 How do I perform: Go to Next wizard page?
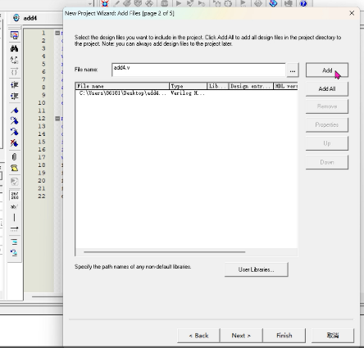(241, 336)
